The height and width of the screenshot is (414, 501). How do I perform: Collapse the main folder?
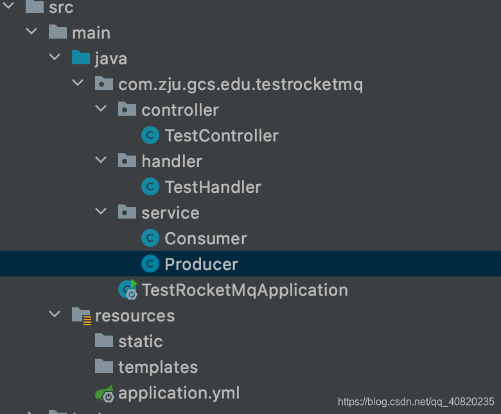click(31, 33)
